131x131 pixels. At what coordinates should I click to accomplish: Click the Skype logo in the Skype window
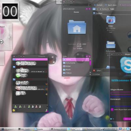(125, 65)
